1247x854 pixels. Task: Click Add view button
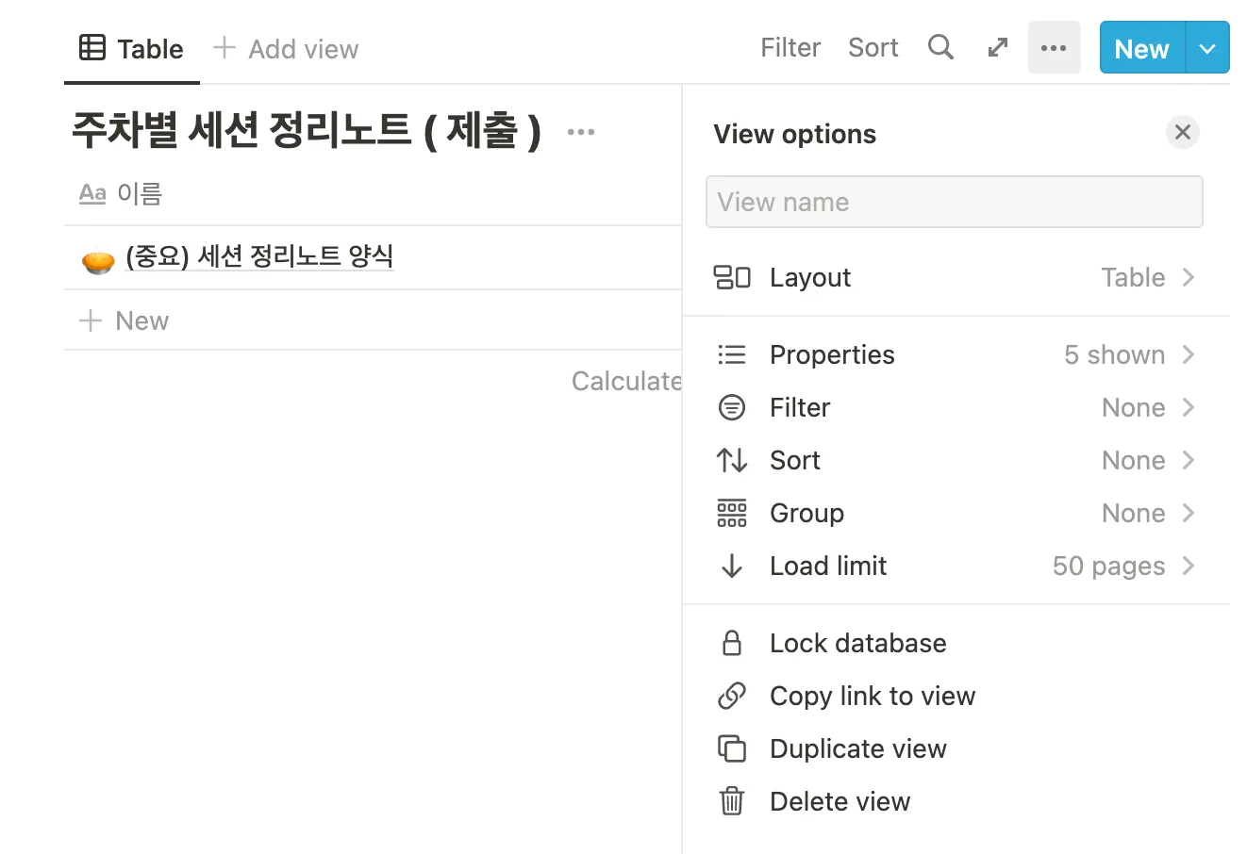click(x=287, y=49)
